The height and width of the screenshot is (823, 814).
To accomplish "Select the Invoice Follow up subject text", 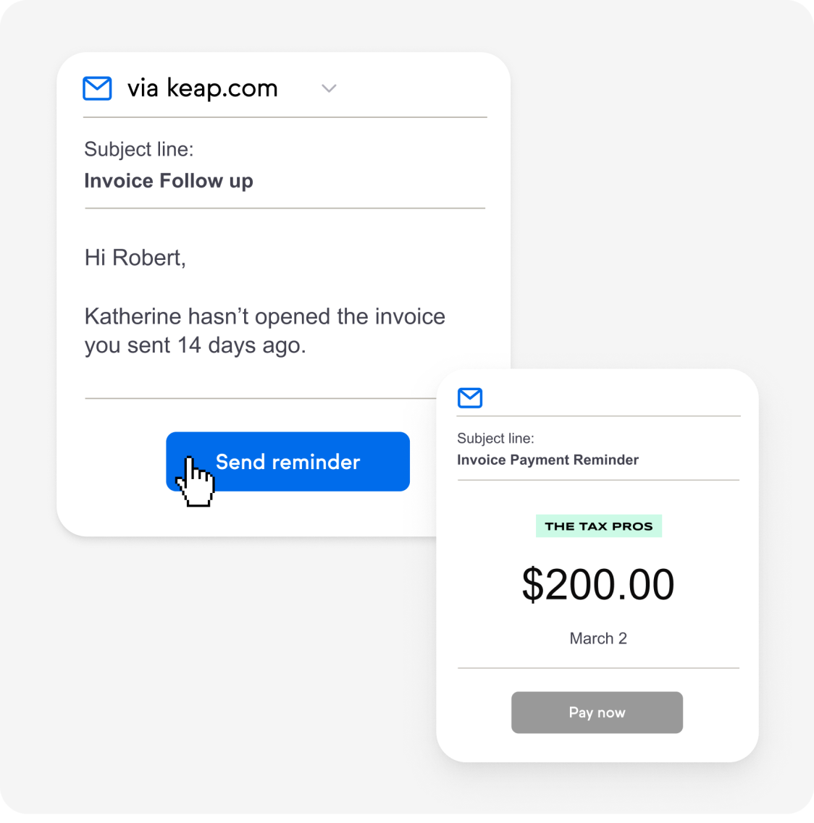I will pyautogui.click(x=169, y=181).
